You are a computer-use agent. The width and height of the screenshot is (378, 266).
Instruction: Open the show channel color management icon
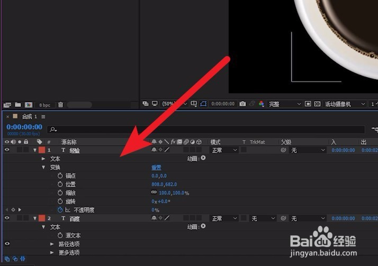[262, 104]
